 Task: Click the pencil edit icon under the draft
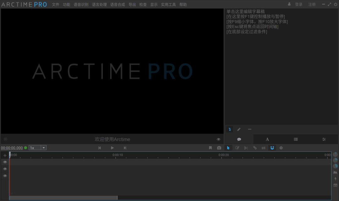[x=239, y=129]
